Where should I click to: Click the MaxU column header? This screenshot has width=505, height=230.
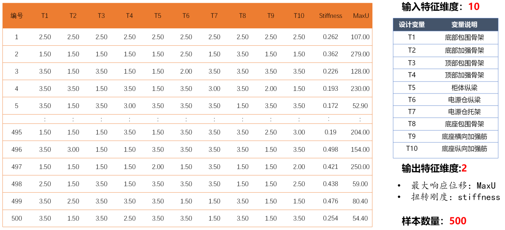pyautogui.click(x=360, y=16)
